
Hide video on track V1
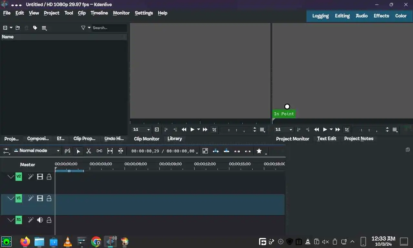click(x=40, y=198)
